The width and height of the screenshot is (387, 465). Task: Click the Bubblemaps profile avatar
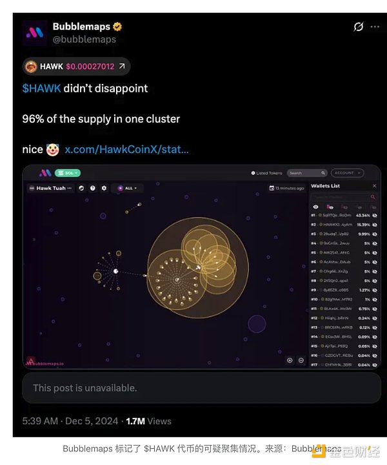(35, 32)
